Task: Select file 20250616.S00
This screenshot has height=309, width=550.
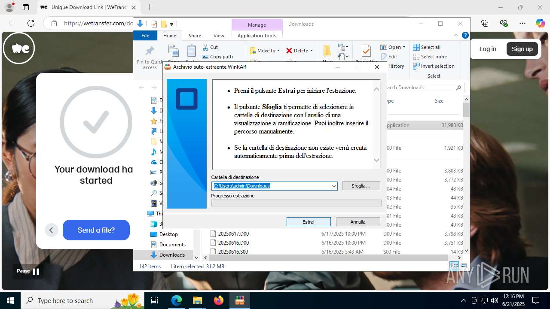Action: pyautogui.click(x=233, y=252)
